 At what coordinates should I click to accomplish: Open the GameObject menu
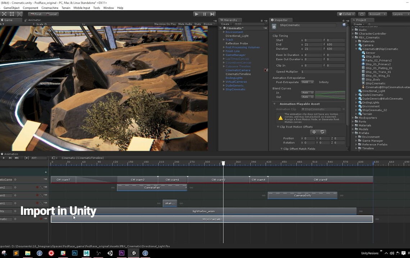click(12, 8)
